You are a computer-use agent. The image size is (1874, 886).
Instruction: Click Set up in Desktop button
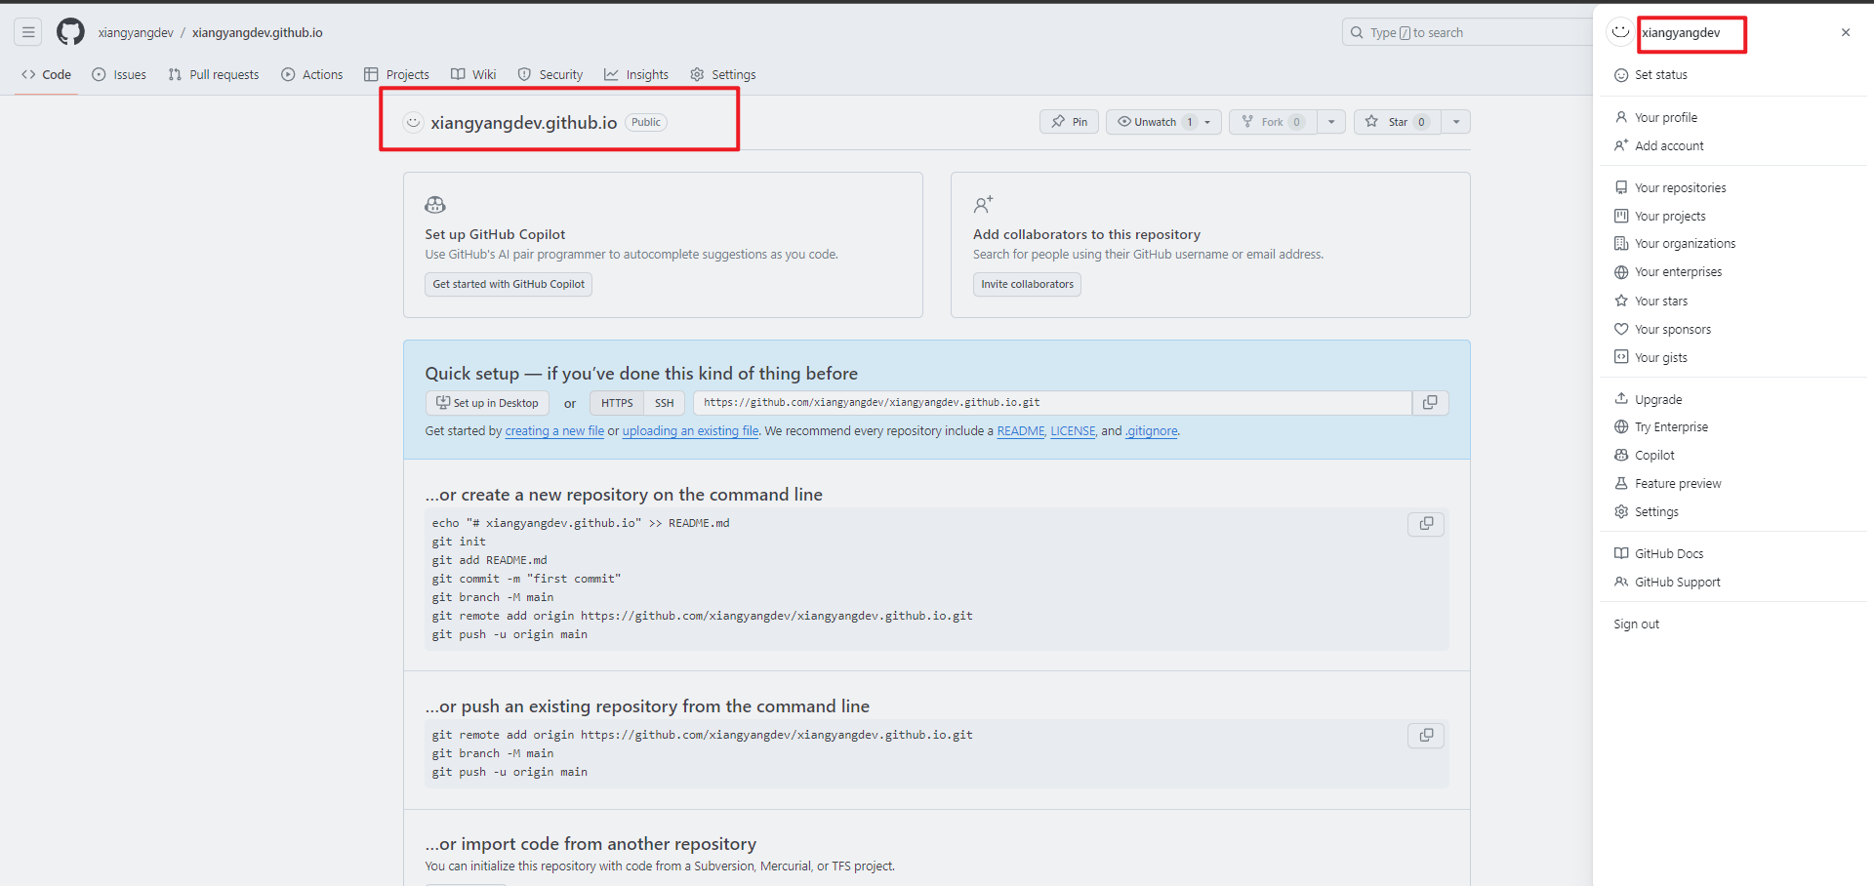click(x=487, y=403)
